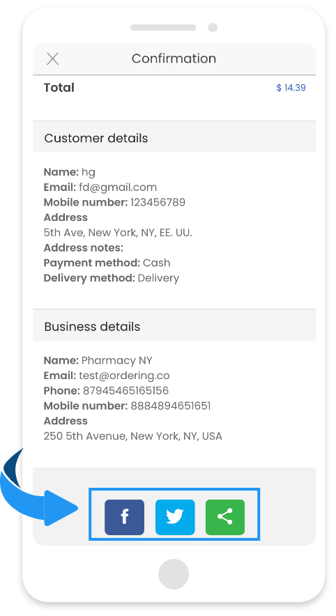Click business address 250 5th Avenue

tap(133, 436)
